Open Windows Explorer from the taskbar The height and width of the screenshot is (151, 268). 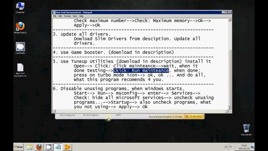point(30,147)
